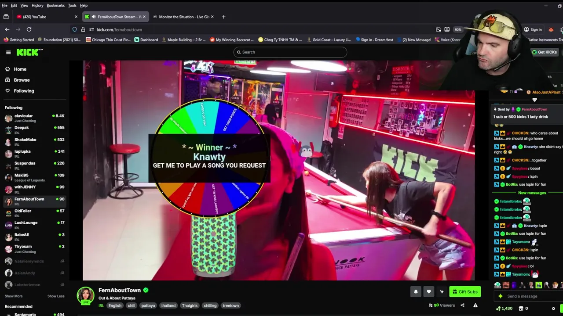Open the History menu
This screenshot has width=563, height=316.
coord(37,5)
